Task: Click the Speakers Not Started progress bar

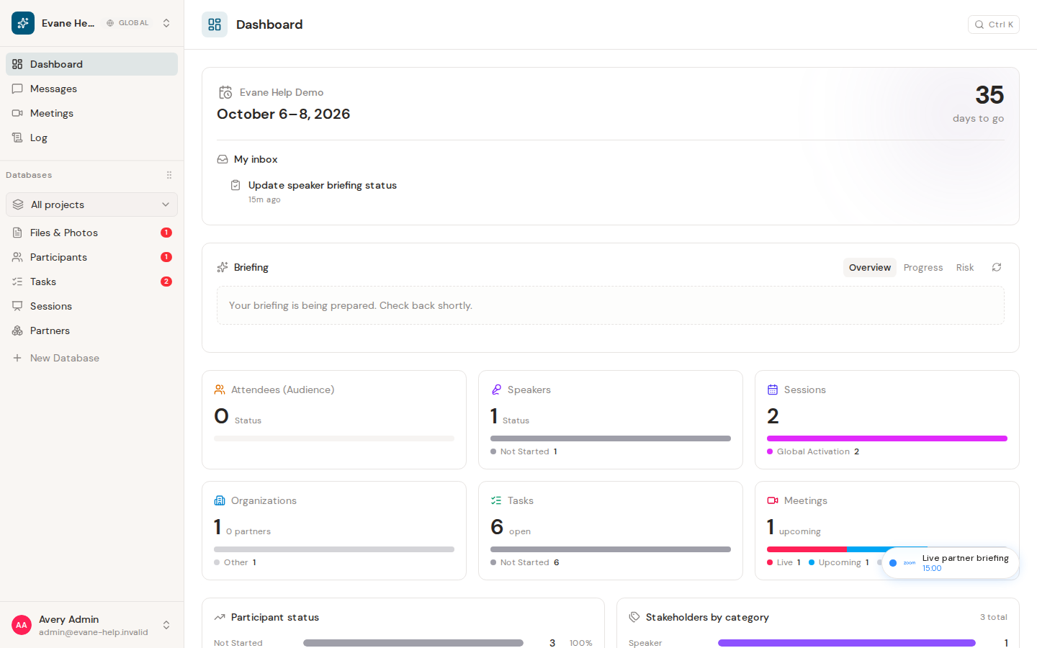Action: [611, 438]
